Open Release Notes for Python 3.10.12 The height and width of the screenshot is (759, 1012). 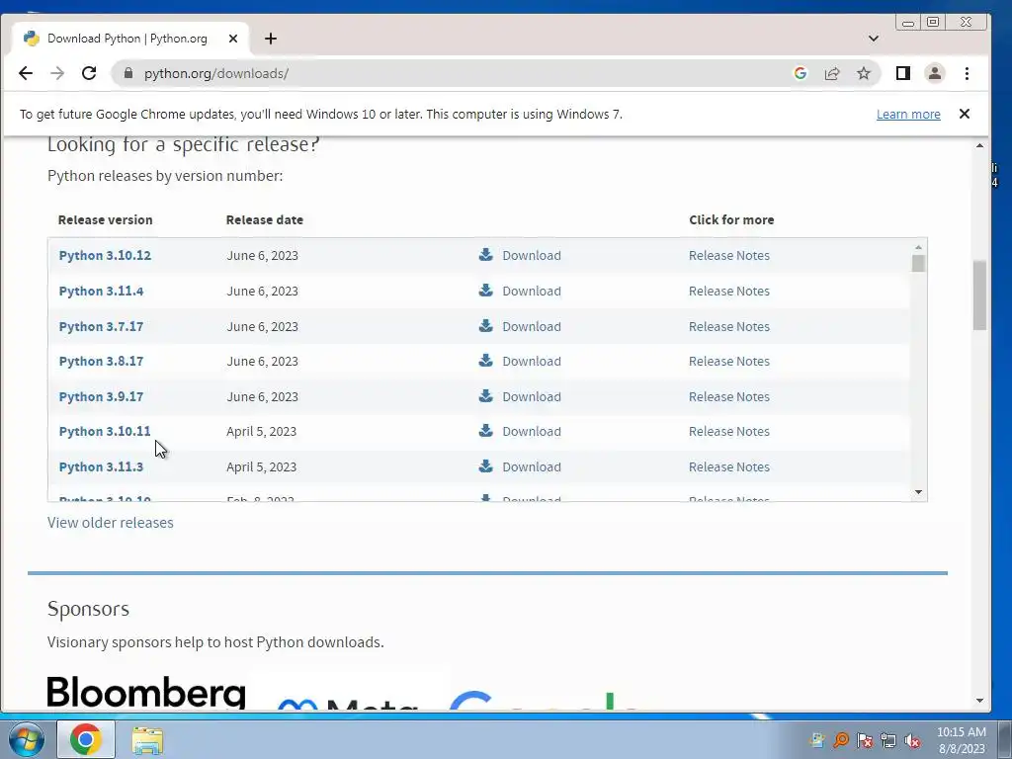click(x=728, y=256)
